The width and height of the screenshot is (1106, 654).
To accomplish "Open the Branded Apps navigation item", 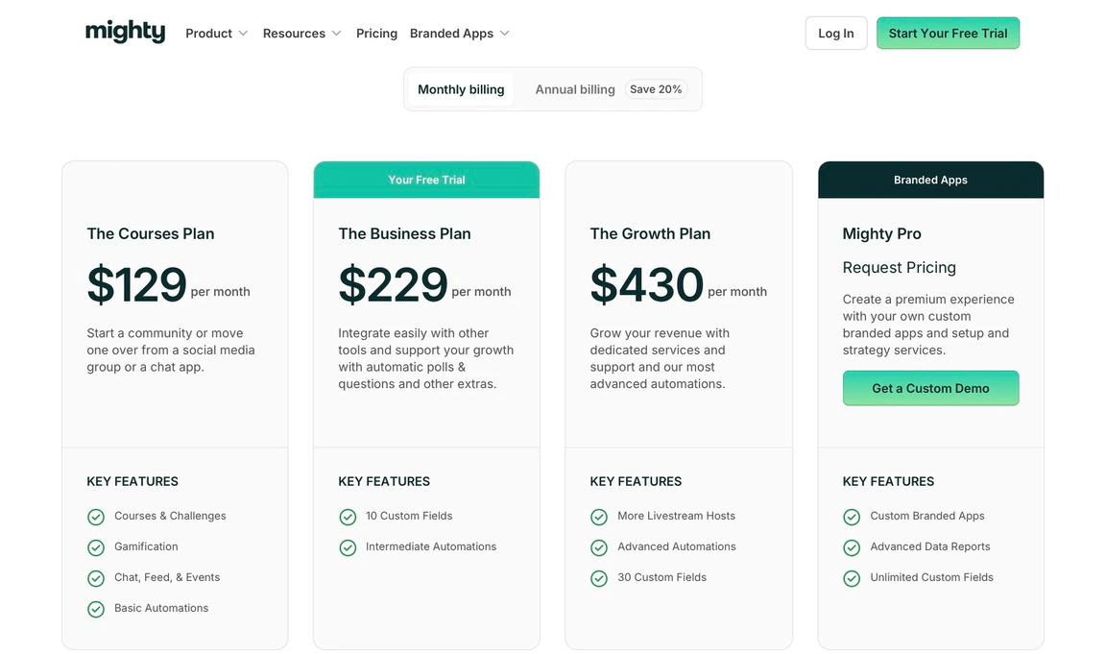I will click(451, 34).
